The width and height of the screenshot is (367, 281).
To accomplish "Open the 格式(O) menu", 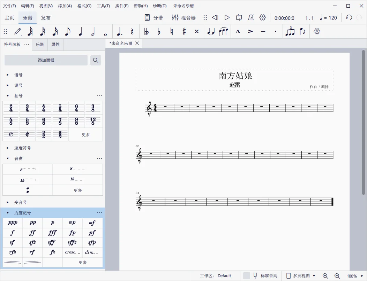I will point(84,6).
